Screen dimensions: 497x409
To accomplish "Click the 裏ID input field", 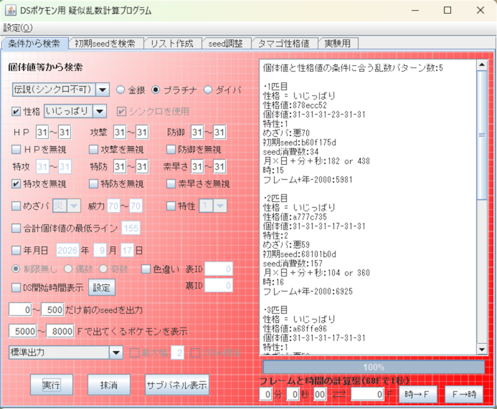I will click(219, 285).
